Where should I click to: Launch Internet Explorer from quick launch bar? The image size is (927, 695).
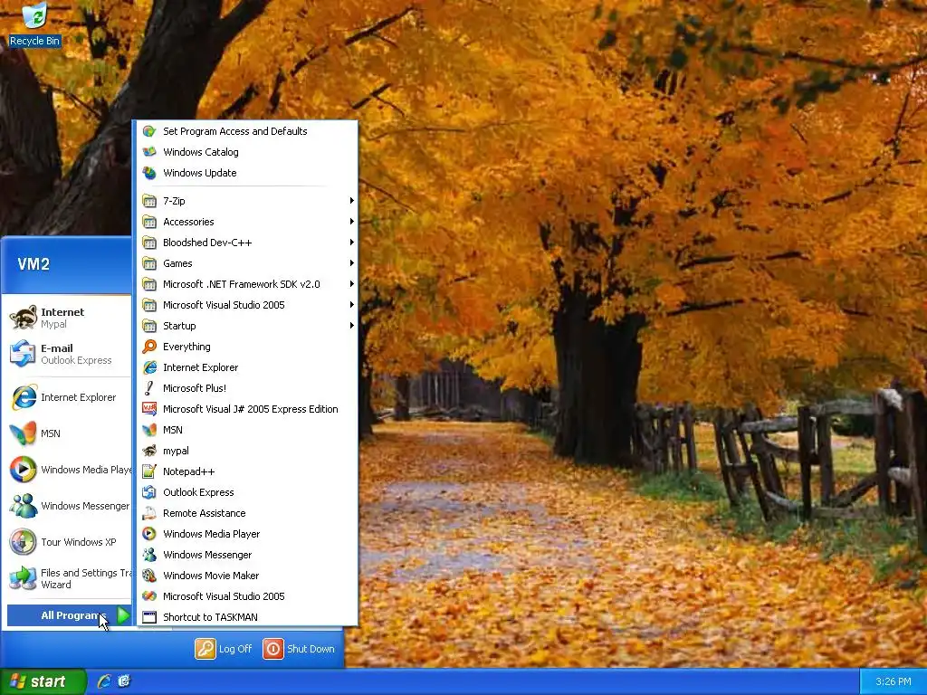tap(104, 681)
